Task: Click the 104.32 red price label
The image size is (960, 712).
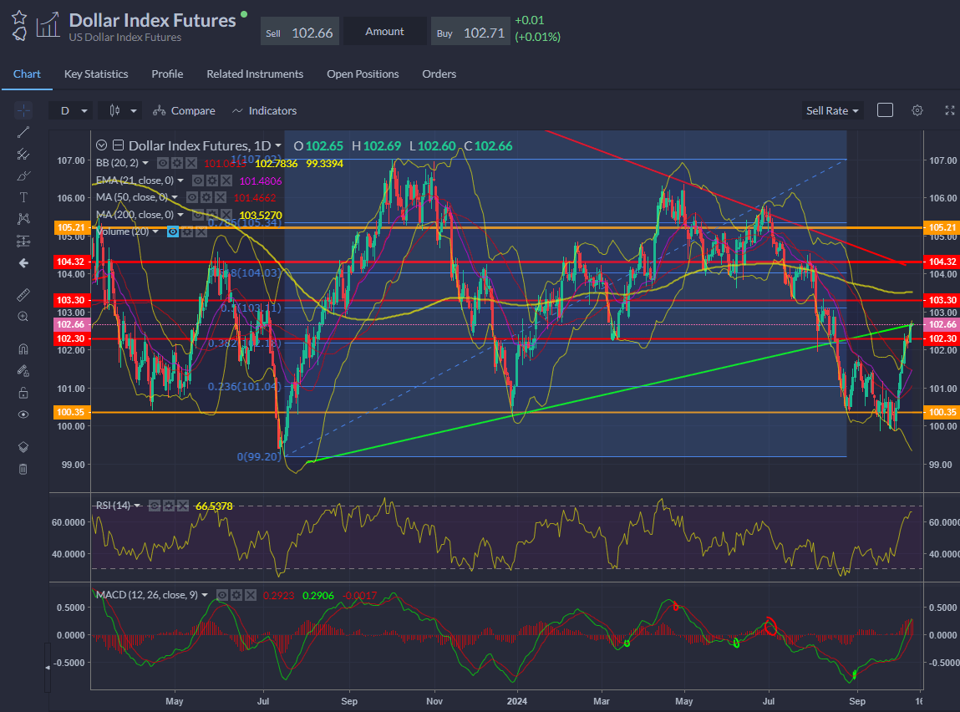Action: (x=942, y=262)
